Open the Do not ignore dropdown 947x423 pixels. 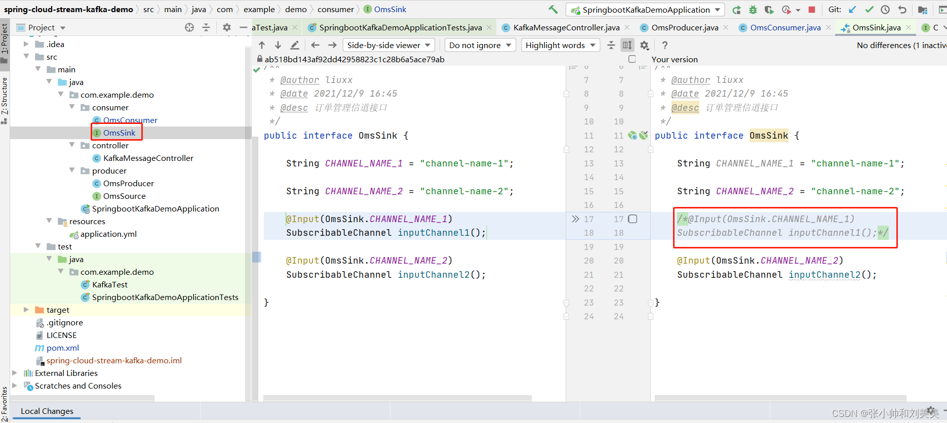coord(480,45)
